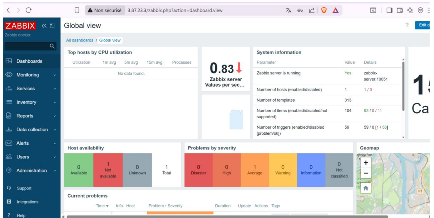Image resolution: width=434 pixels, height=218 pixels.
Task: Click the orange-red High severity tile
Action: (227, 170)
